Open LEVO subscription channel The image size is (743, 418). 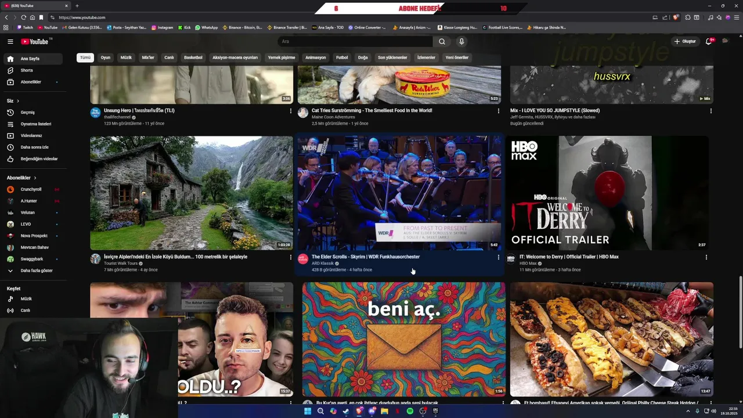pyautogui.click(x=34, y=224)
